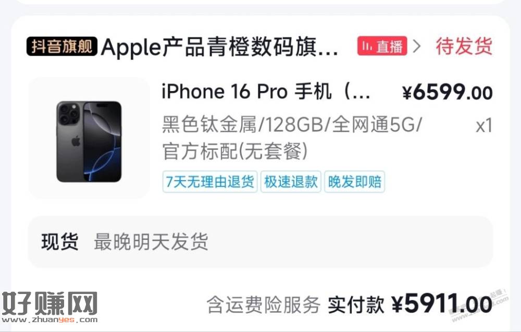The width and height of the screenshot is (521, 332).
Task: Tap the www.zhuanyes.com watermark URL
Action: pyautogui.click(x=49, y=321)
